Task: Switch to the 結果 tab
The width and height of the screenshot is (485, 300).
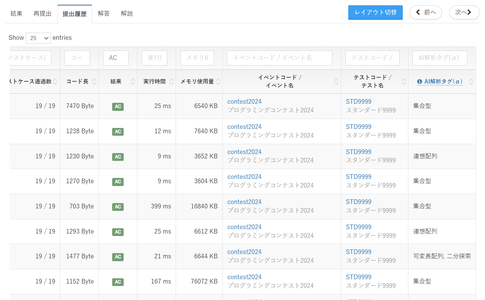Action: point(17,14)
